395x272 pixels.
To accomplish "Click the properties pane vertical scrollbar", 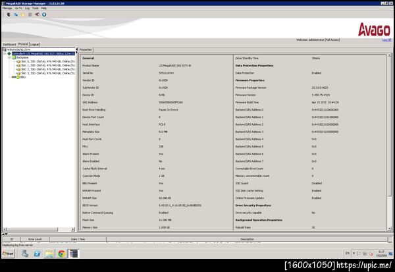I will (x=389, y=141).
